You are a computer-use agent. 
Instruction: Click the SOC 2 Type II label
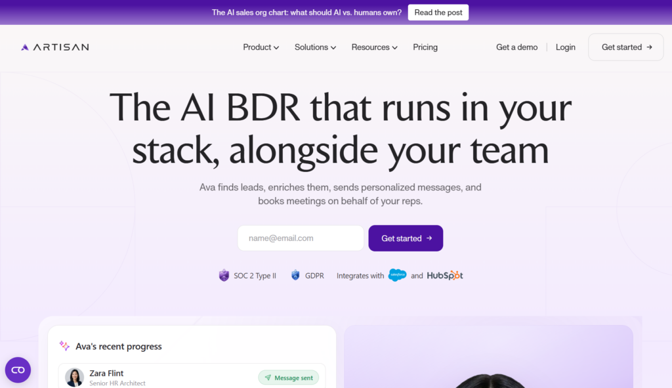tap(255, 276)
